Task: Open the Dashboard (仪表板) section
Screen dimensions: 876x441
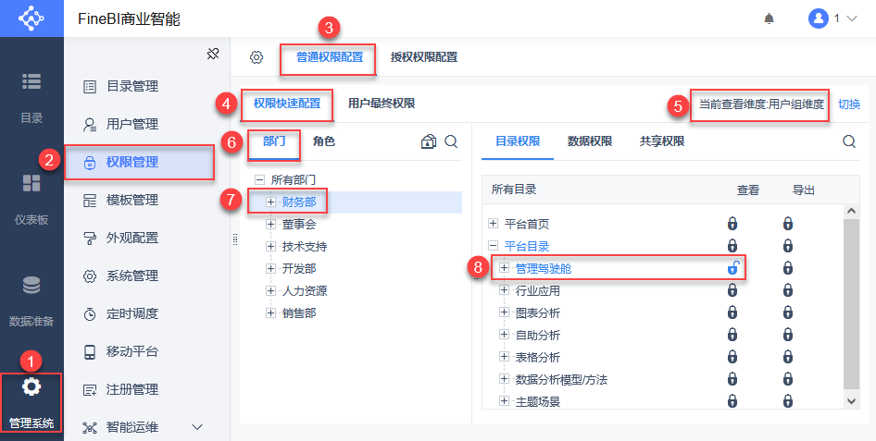Action: point(31,199)
